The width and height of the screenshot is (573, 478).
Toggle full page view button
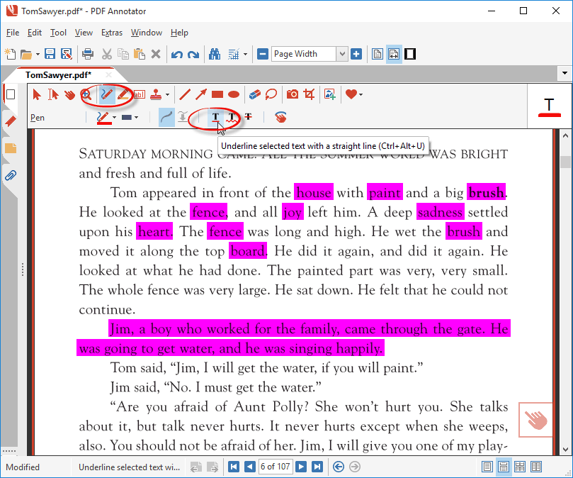pyautogui.click(x=378, y=54)
